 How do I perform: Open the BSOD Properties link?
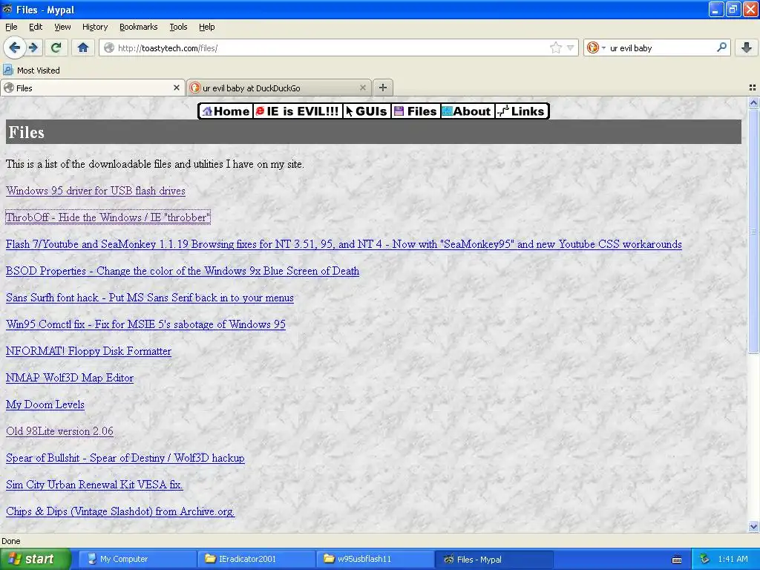click(183, 270)
